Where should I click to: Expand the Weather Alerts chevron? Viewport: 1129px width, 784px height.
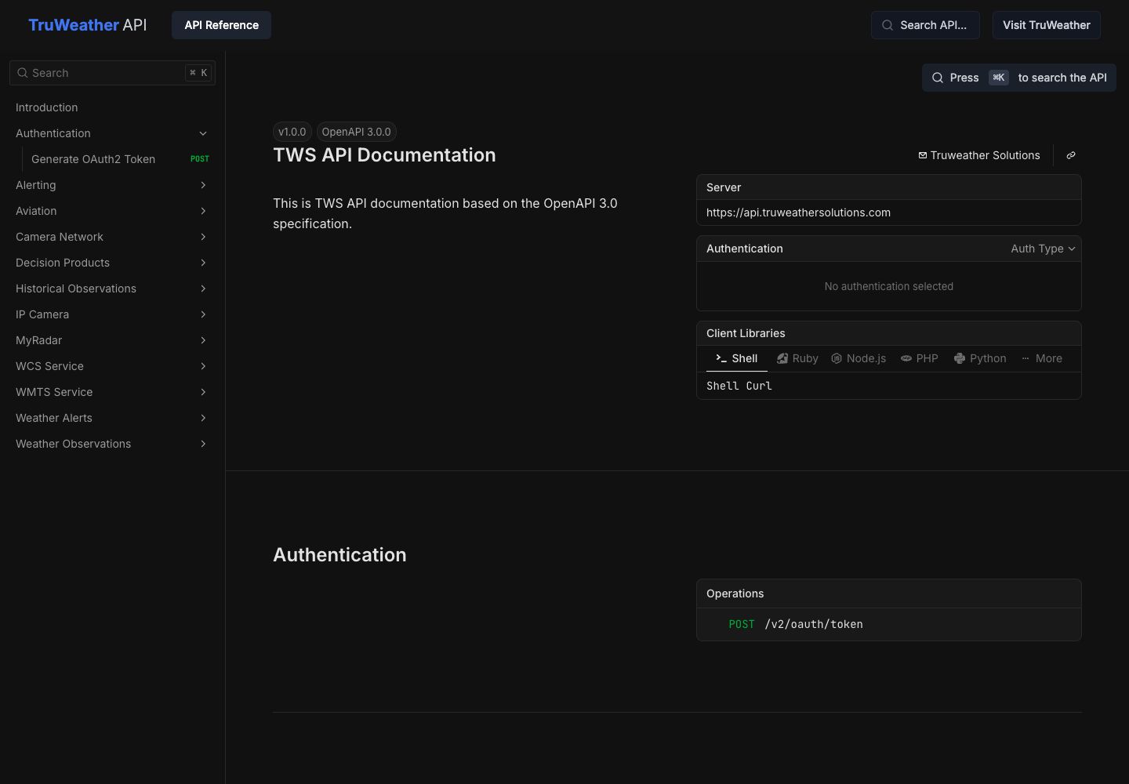pos(203,418)
